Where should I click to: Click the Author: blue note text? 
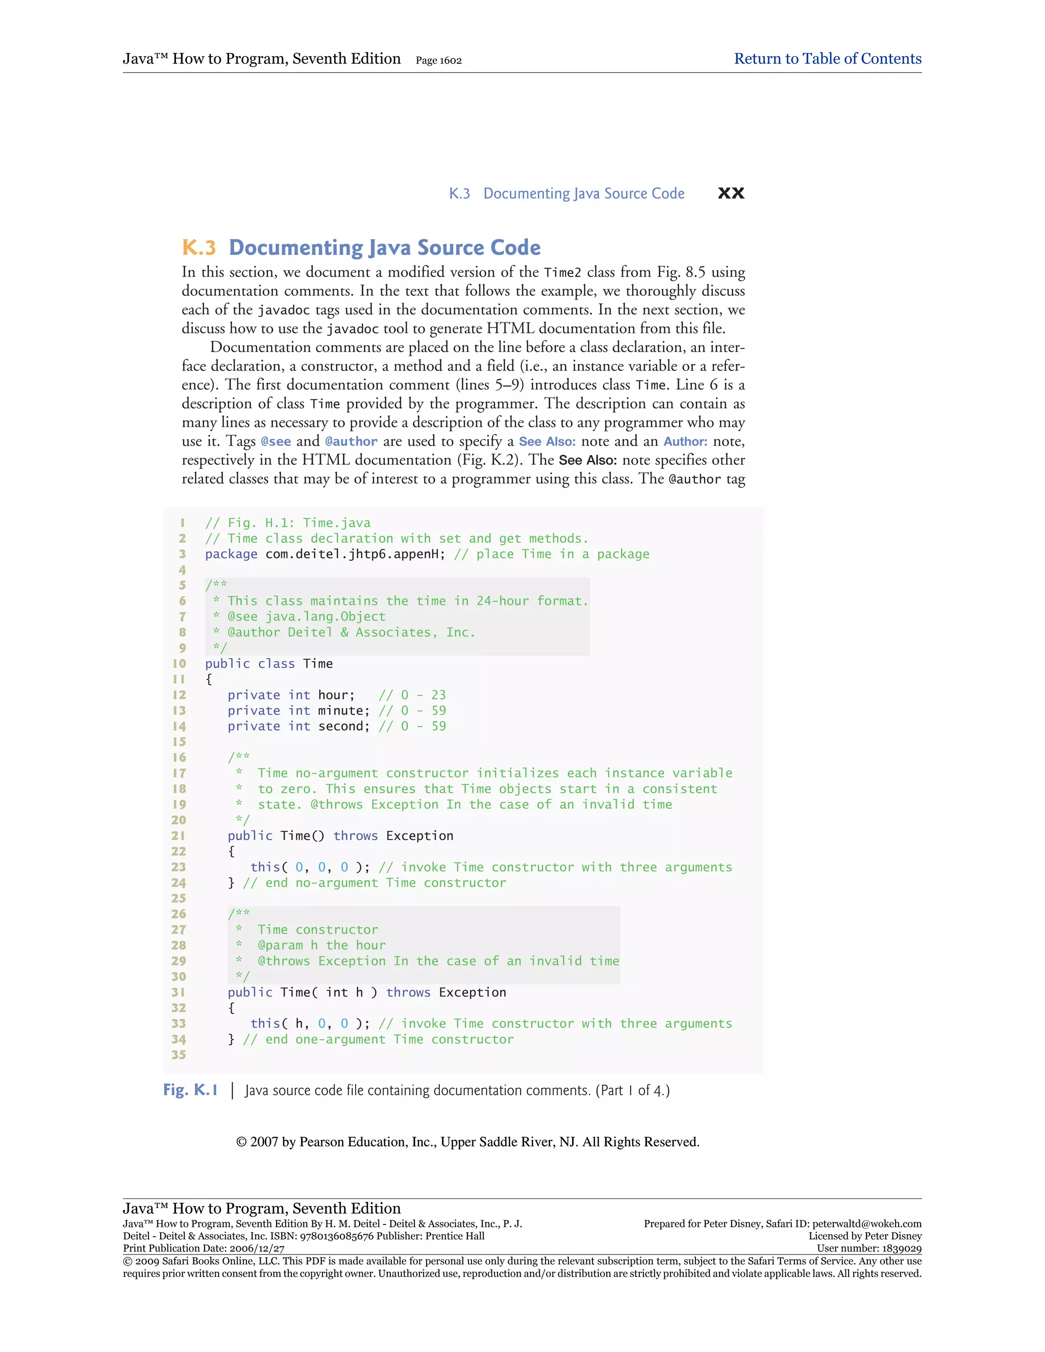(685, 441)
